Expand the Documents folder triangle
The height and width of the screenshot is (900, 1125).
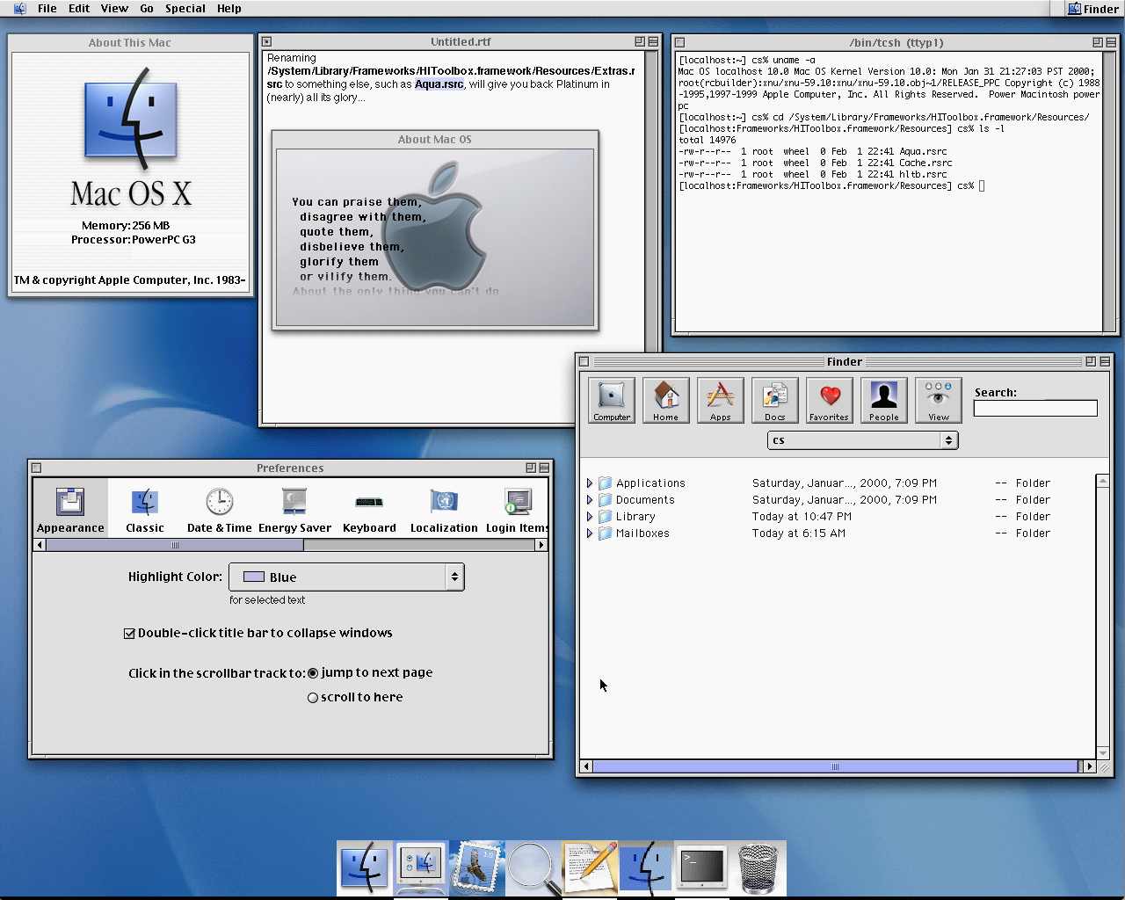coord(590,500)
